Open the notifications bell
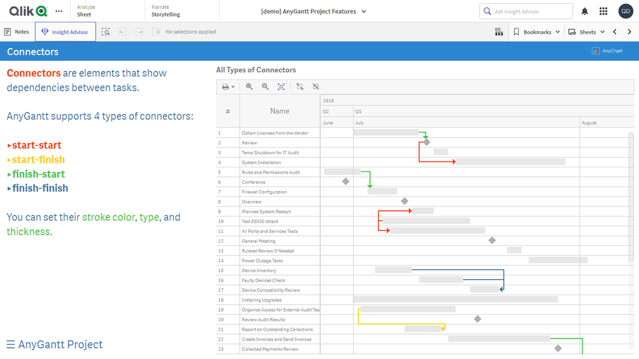The height and width of the screenshot is (359, 639). 585,11
